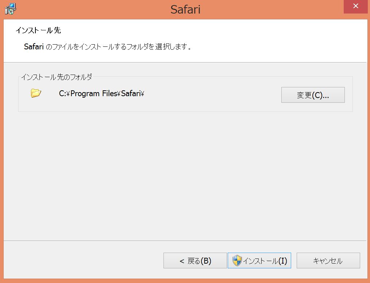
Task: Click the blank title bar area left of the title
Action: pos(91,9)
